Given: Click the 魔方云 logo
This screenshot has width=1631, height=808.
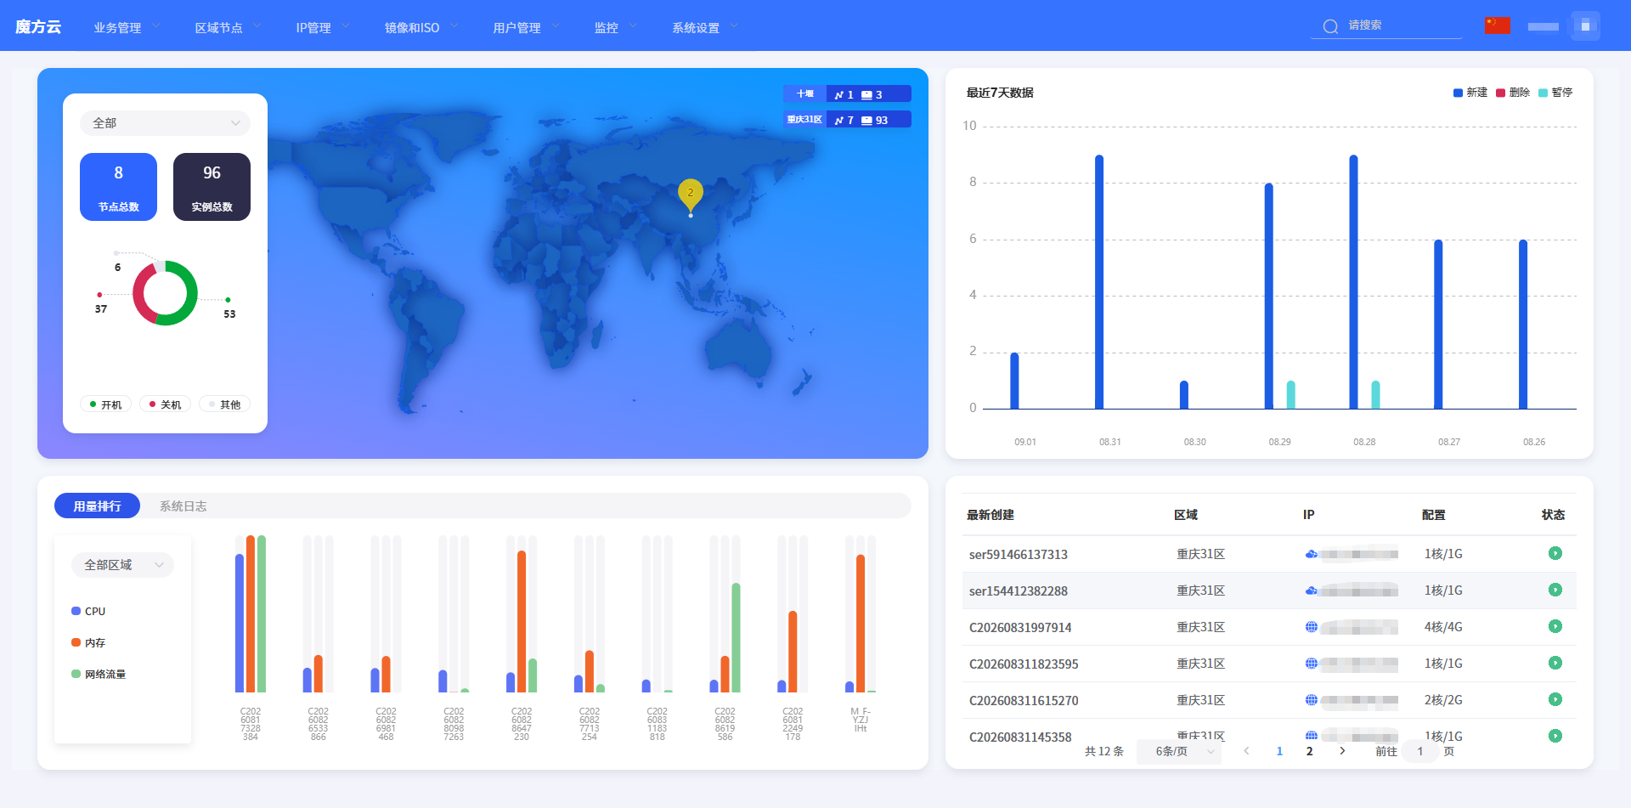Looking at the screenshot, I should (38, 26).
